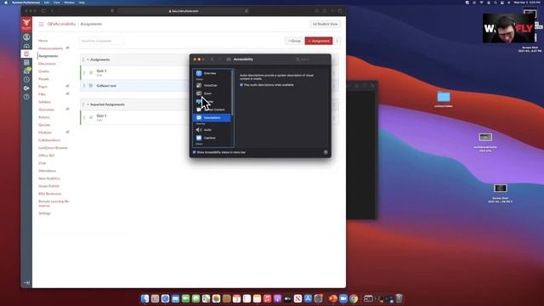Open the View menu in the menu bar
The width and height of the screenshot is (544, 306).
[57, 3]
